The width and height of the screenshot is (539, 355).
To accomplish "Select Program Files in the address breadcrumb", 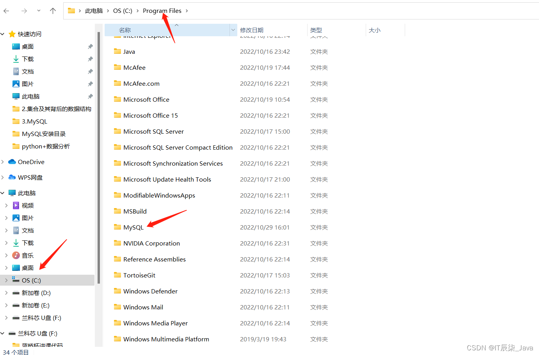I will pos(162,11).
